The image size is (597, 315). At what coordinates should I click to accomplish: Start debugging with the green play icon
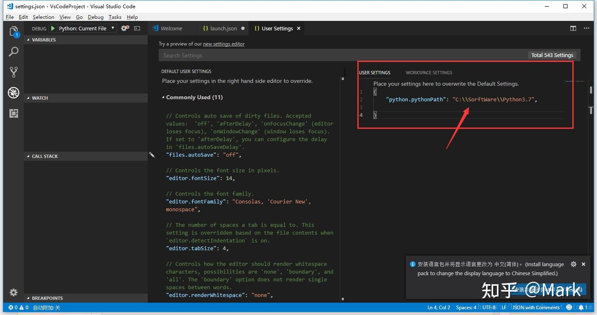point(52,28)
